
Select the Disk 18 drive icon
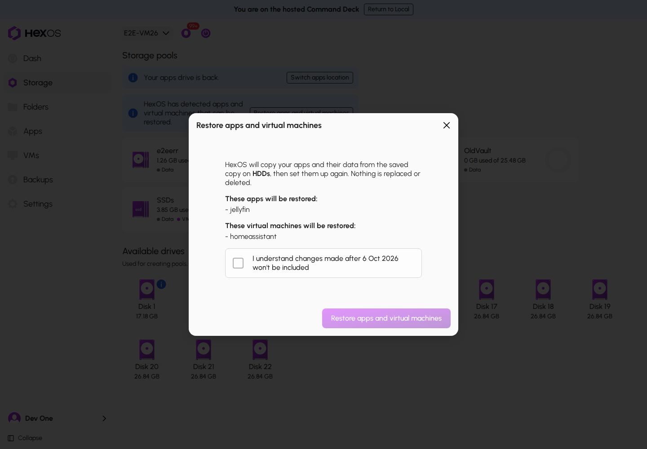click(x=543, y=290)
